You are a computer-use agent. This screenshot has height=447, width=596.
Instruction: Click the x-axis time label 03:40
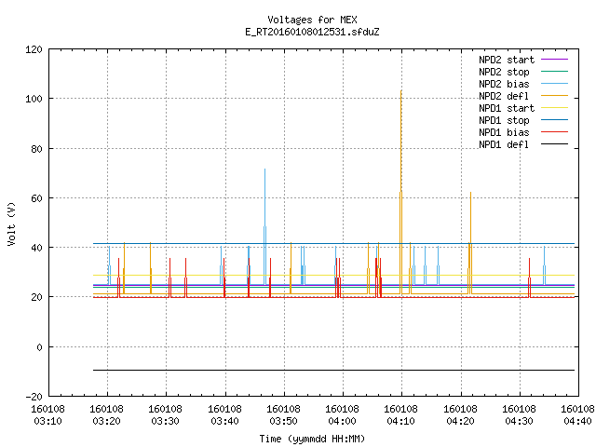click(x=224, y=422)
